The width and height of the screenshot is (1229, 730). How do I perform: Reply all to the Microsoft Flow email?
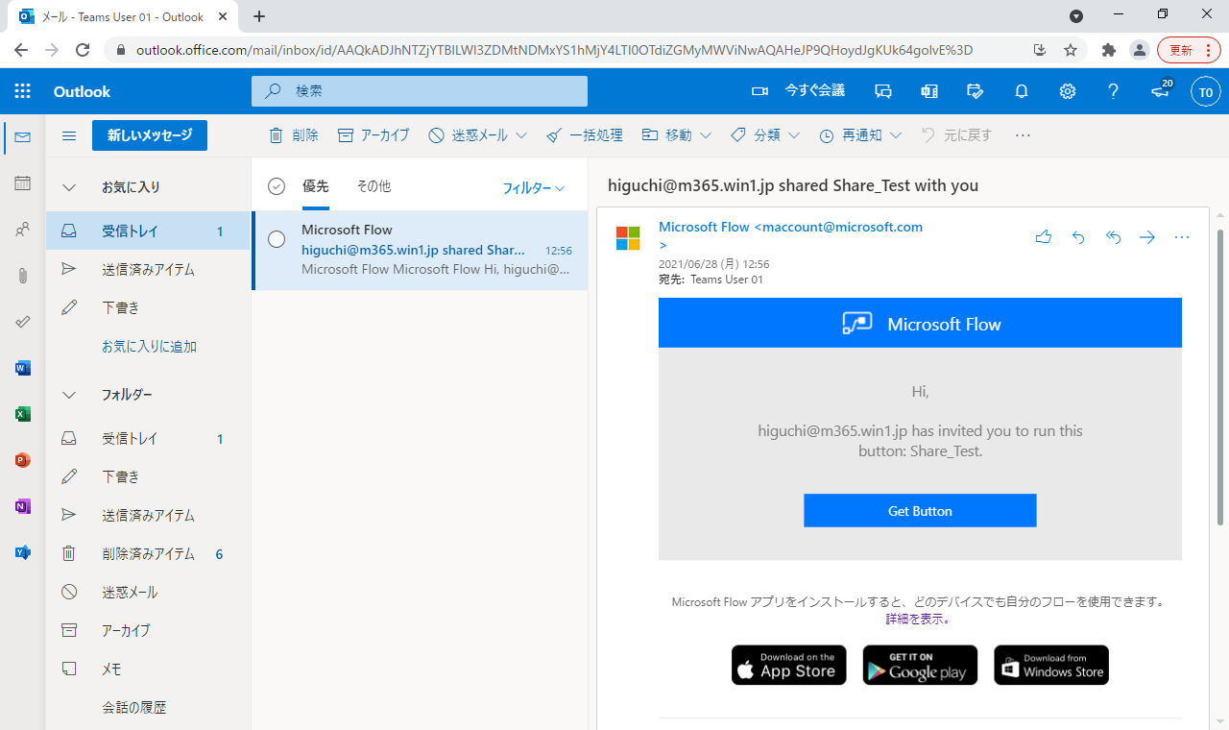click(1113, 237)
